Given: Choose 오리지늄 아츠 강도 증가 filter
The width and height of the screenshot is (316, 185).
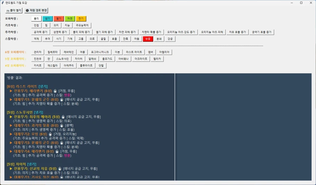Looking at the screenshot, I should [181, 32].
